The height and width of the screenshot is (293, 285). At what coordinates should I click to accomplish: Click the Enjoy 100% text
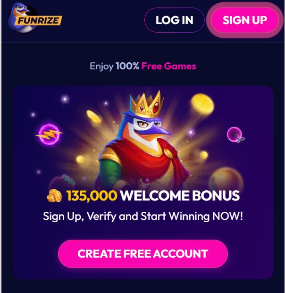pos(114,66)
